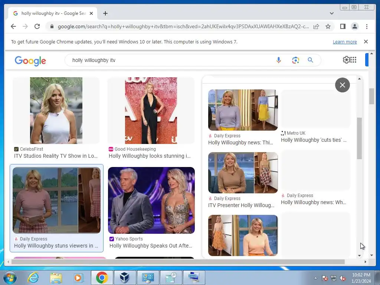Expand the tab search dropdown
380x285 pixels.
(331, 13)
